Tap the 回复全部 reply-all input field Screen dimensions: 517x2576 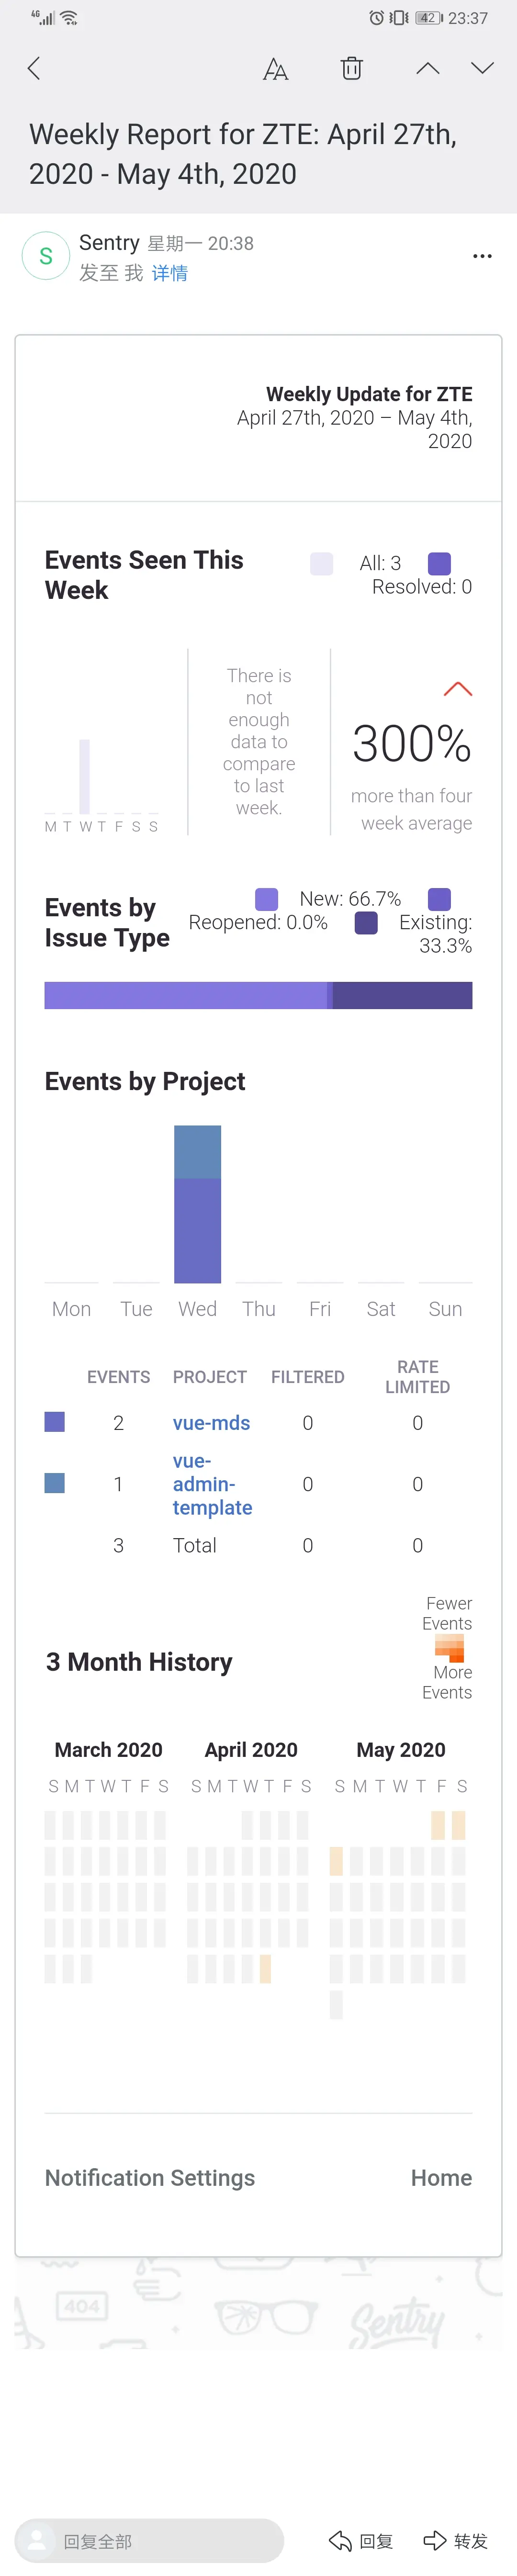pos(150,2540)
